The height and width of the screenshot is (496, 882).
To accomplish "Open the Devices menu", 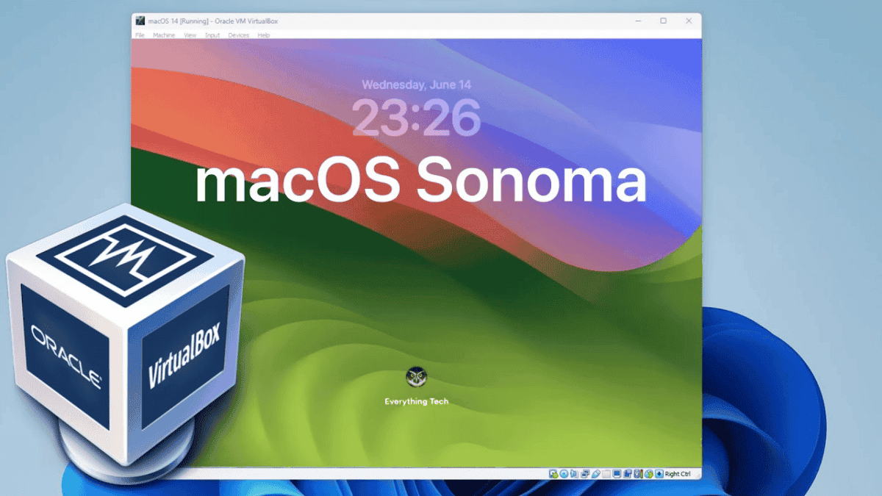I will [x=238, y=35].
